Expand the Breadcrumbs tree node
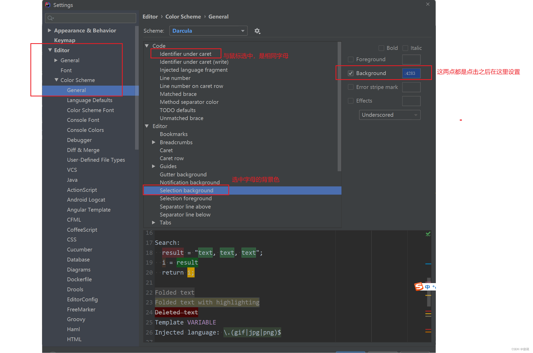 point(154,142)
